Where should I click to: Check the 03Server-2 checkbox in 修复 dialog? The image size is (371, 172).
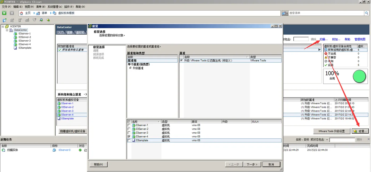pos(129,129)
